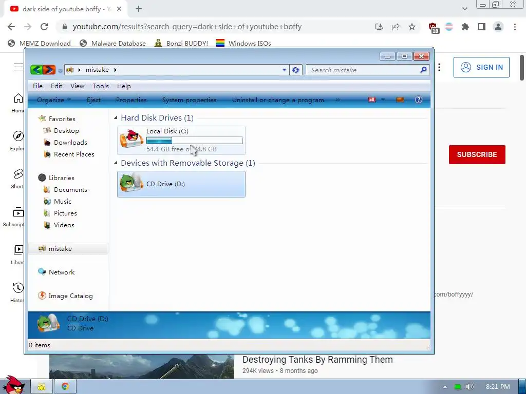Open the Tools menu

101,86
